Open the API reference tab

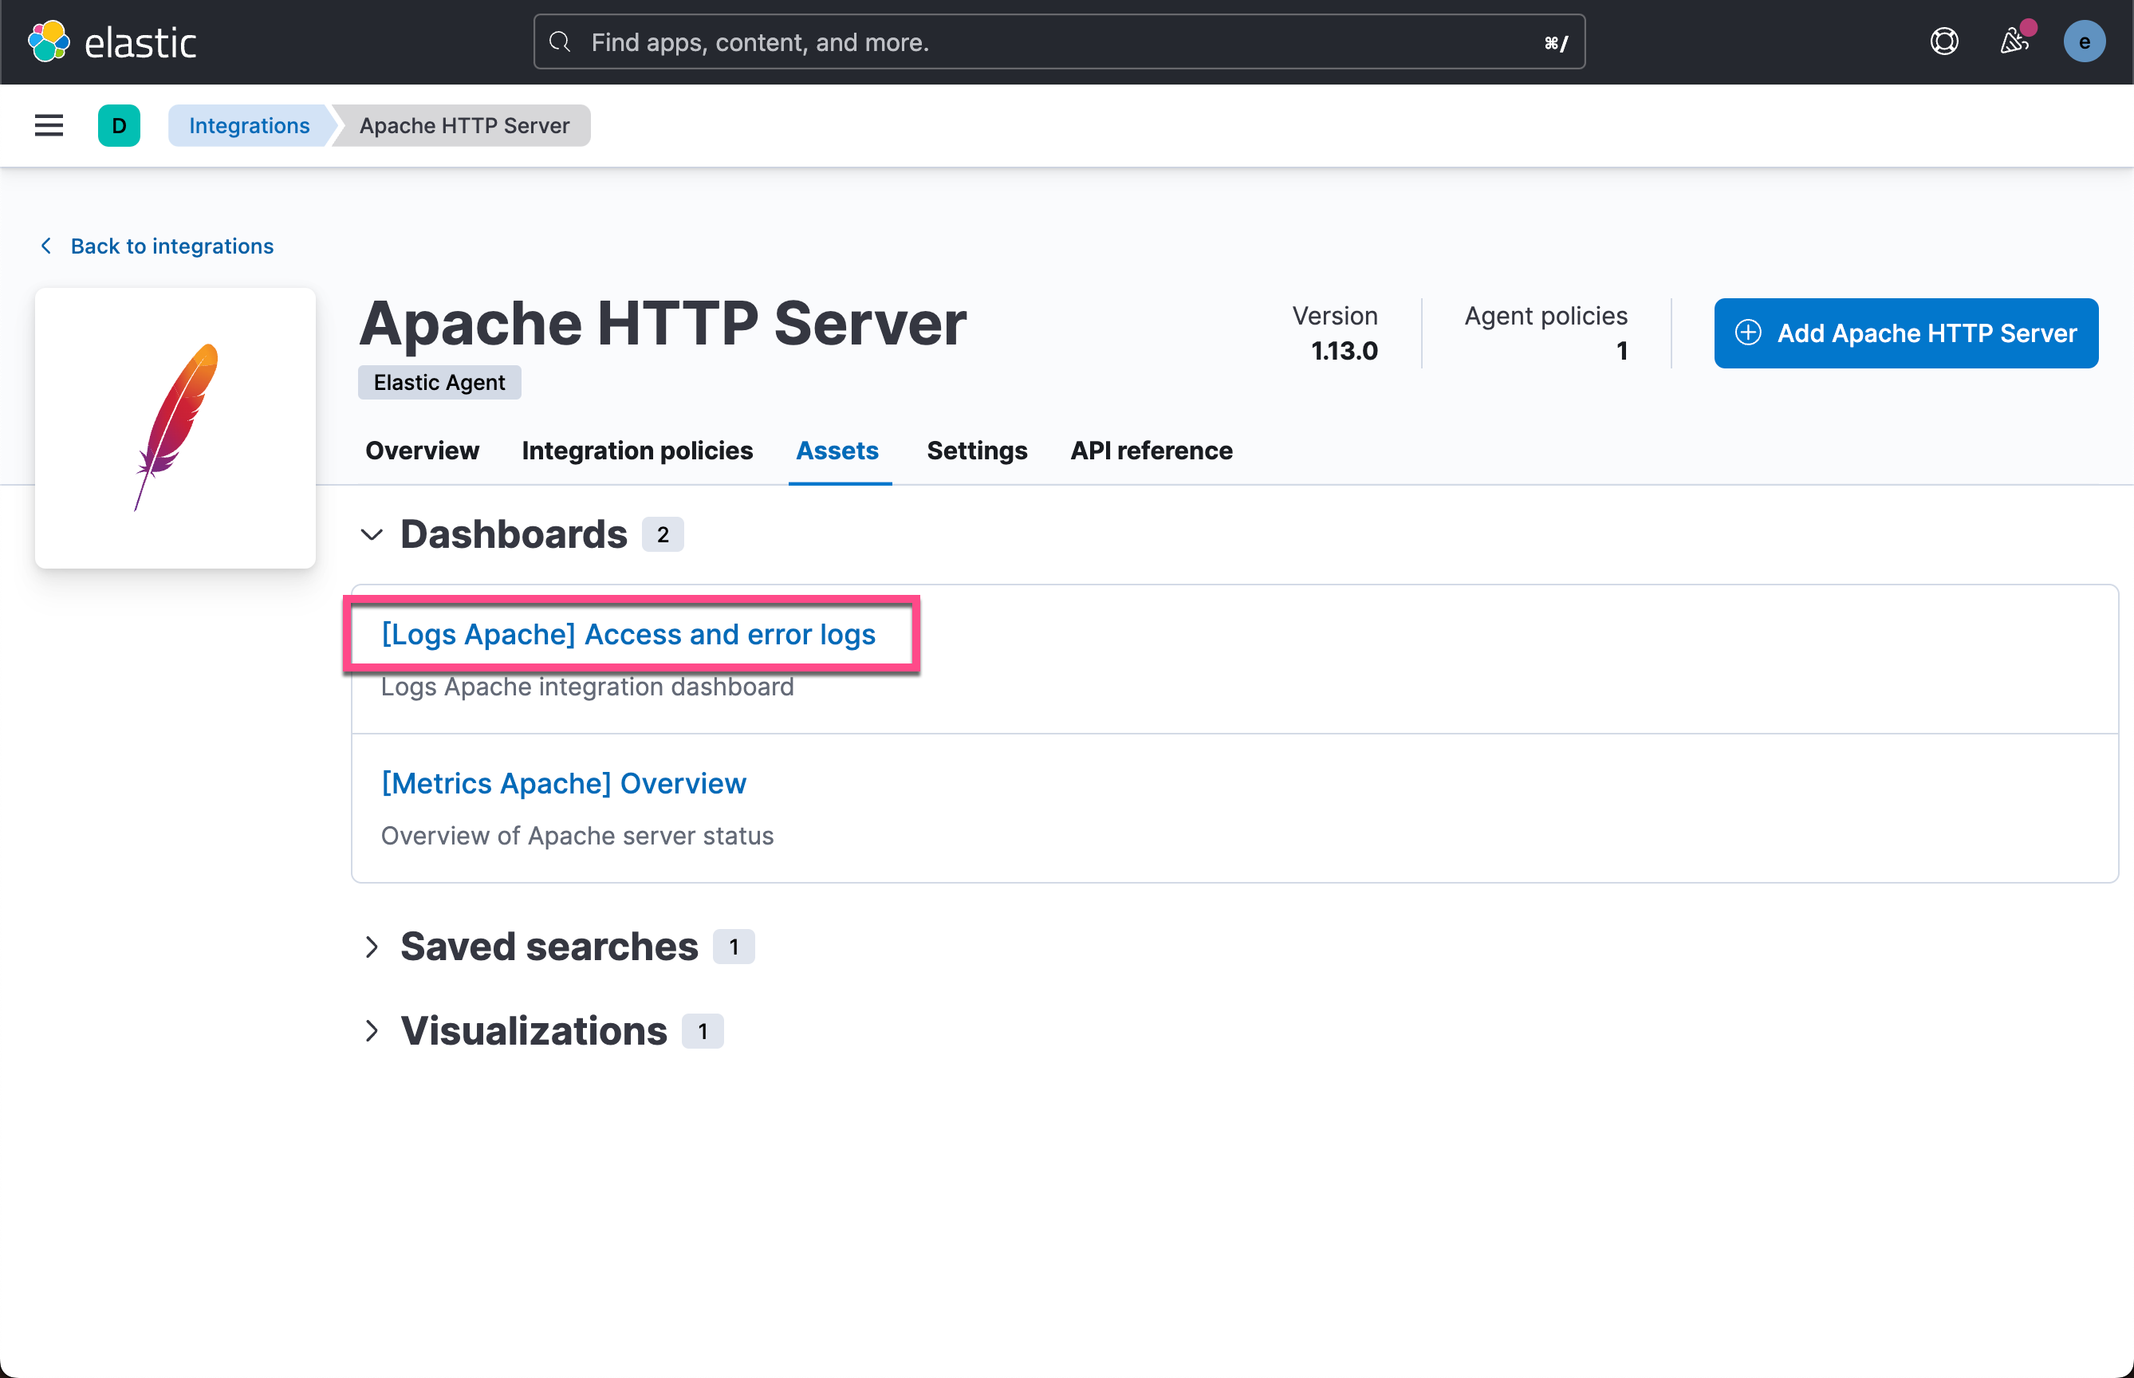(x=1151, y=450)
